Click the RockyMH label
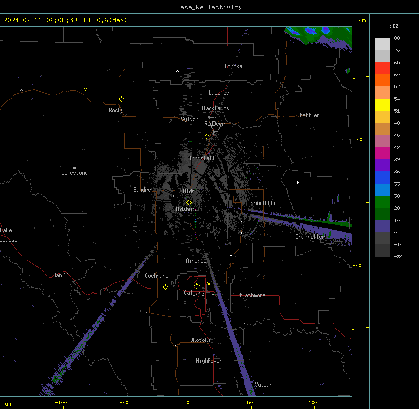 point(119,110)
